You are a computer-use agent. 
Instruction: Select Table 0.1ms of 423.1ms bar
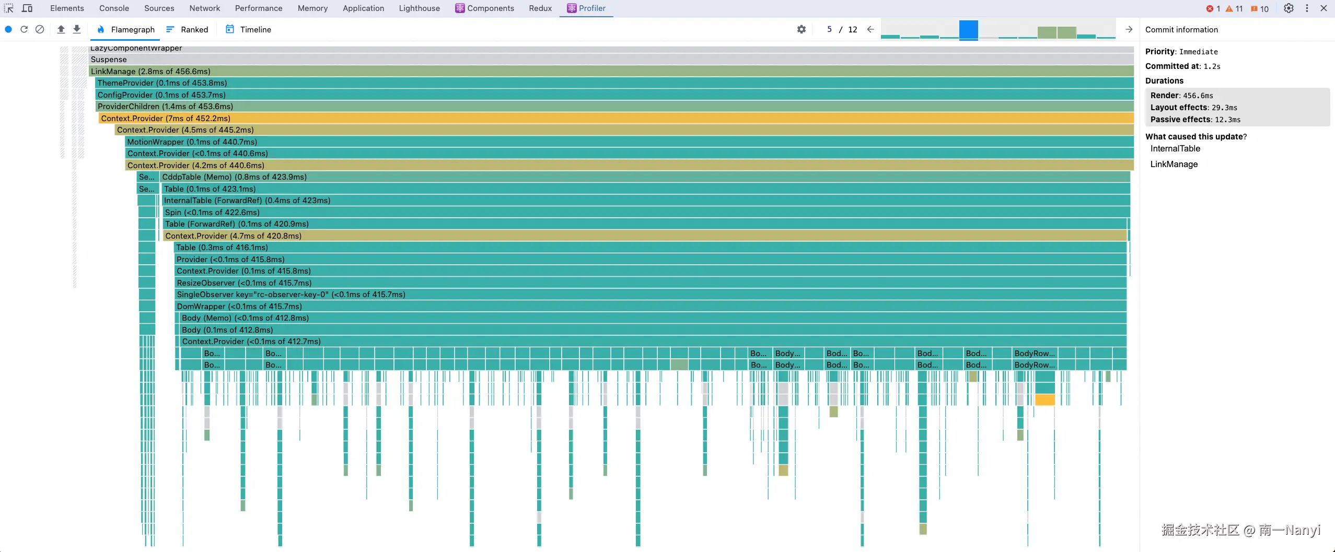pos(646,189)
